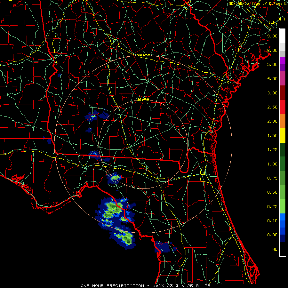
Task: Click the ND legend label
Action: click(x=275, y=249)
